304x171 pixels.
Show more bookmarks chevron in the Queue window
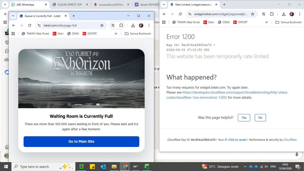116,33
